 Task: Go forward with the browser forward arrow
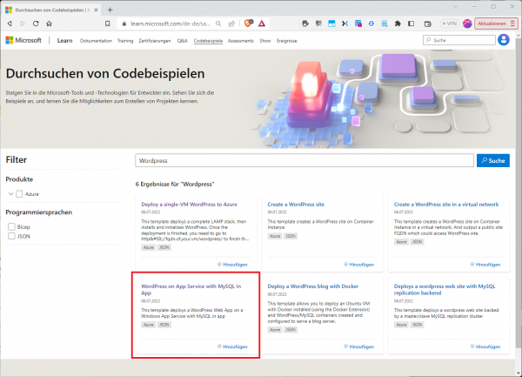pyautogui.click(x=23, y=24)
